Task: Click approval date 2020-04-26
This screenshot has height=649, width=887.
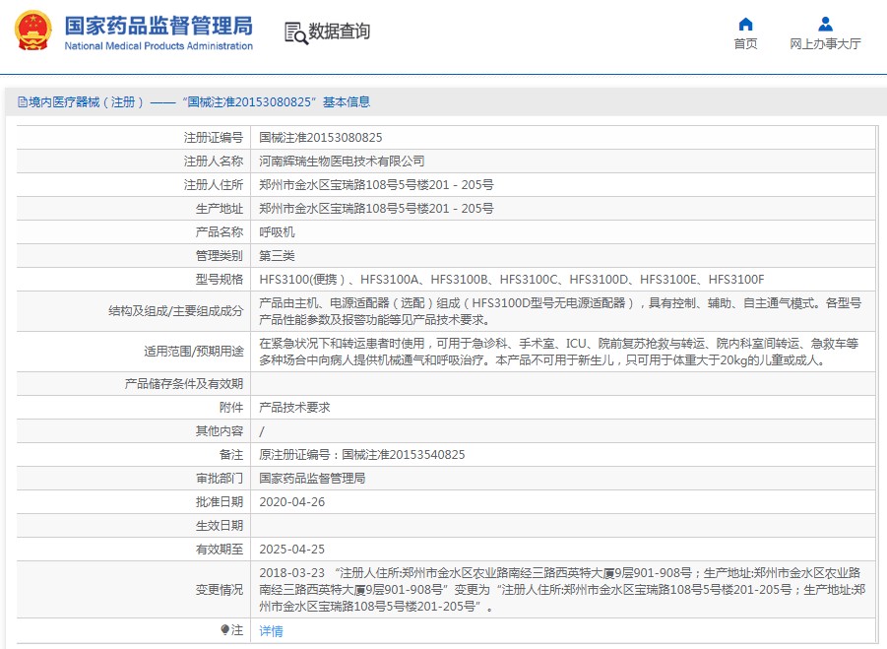Action: click(x=292, y=502)
